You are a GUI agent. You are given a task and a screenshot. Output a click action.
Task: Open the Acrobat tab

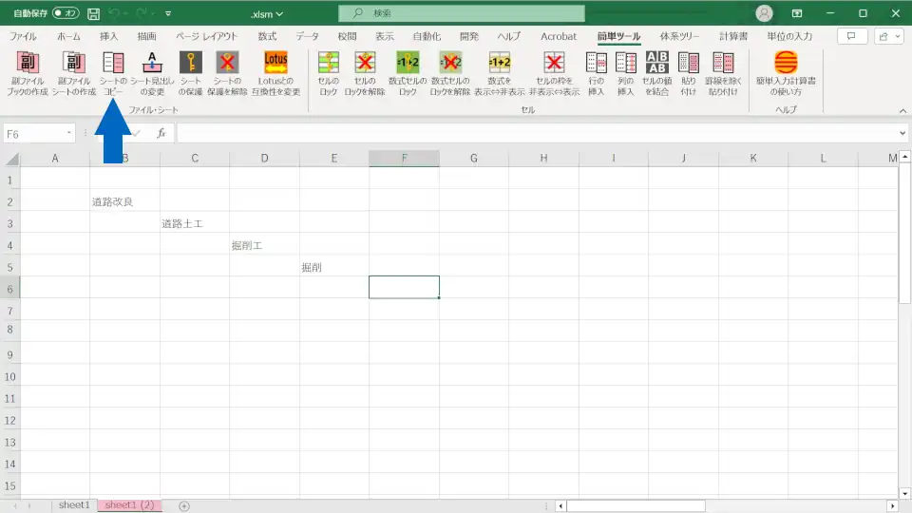coord(559,36)
